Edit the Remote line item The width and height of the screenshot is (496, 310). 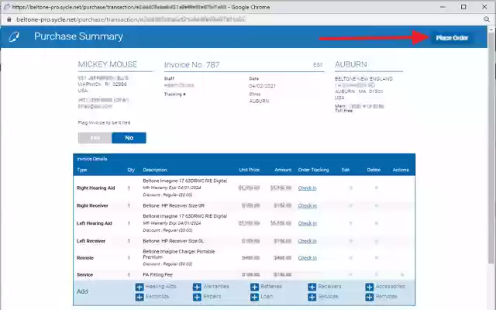click(x=350, y=258)
